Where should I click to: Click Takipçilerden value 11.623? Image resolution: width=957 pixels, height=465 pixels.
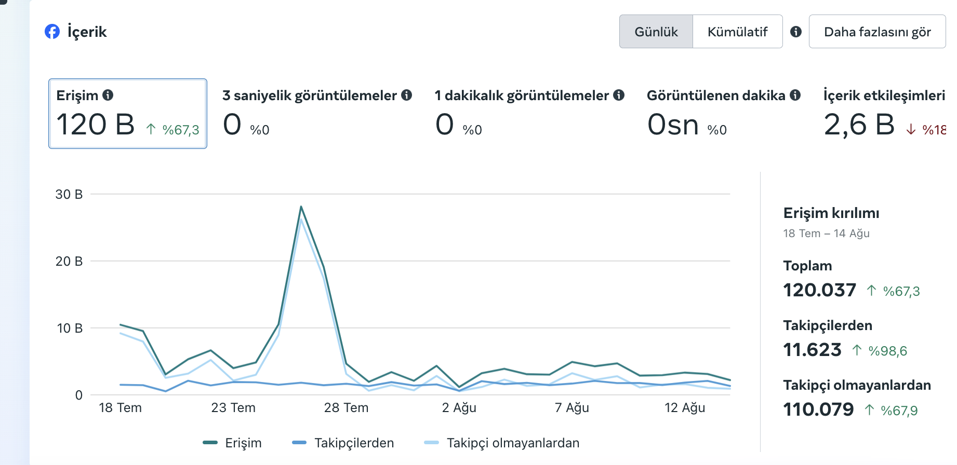812,350
